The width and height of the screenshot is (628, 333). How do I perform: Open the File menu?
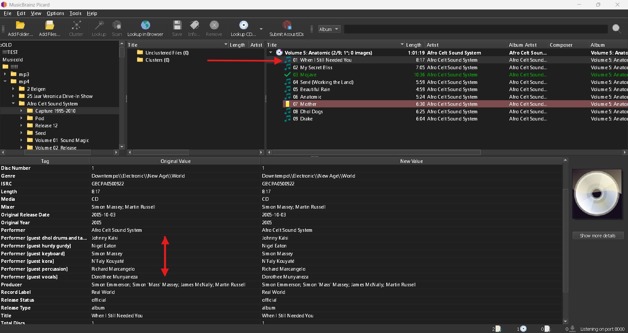[x=7, y=13]
